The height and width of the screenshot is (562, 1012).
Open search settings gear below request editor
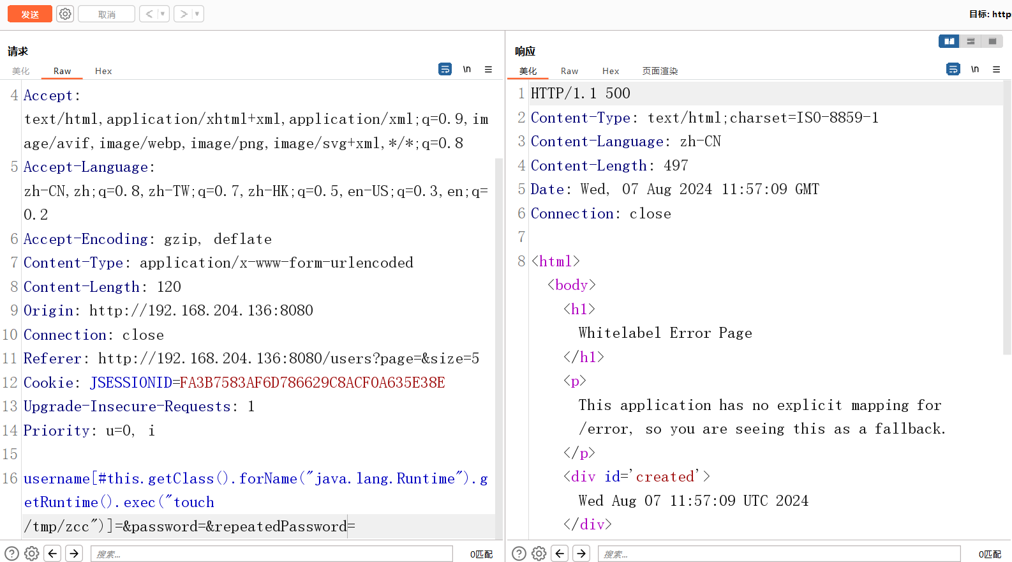click(31, 554)
